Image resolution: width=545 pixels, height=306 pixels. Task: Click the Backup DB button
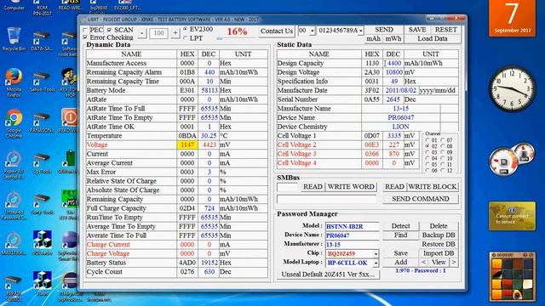(x=439, y=235)
